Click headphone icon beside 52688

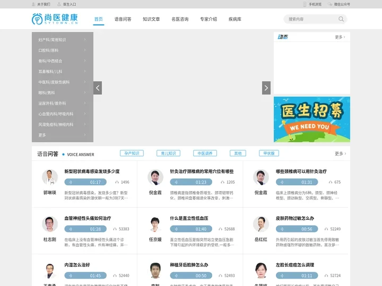coord(220,229)
